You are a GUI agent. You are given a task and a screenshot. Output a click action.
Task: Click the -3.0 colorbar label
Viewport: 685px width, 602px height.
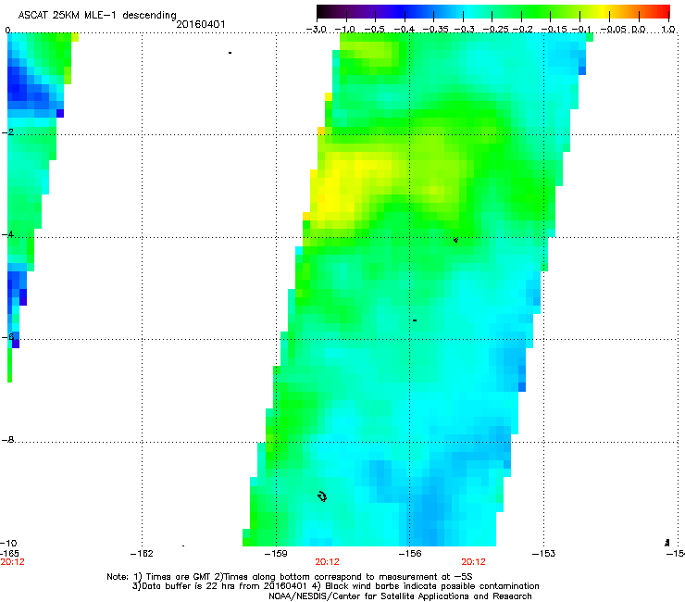(316, 30)
